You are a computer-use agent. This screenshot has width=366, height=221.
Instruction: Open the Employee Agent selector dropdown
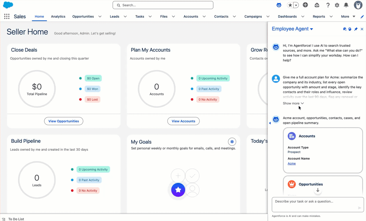[x=292, y=29]
